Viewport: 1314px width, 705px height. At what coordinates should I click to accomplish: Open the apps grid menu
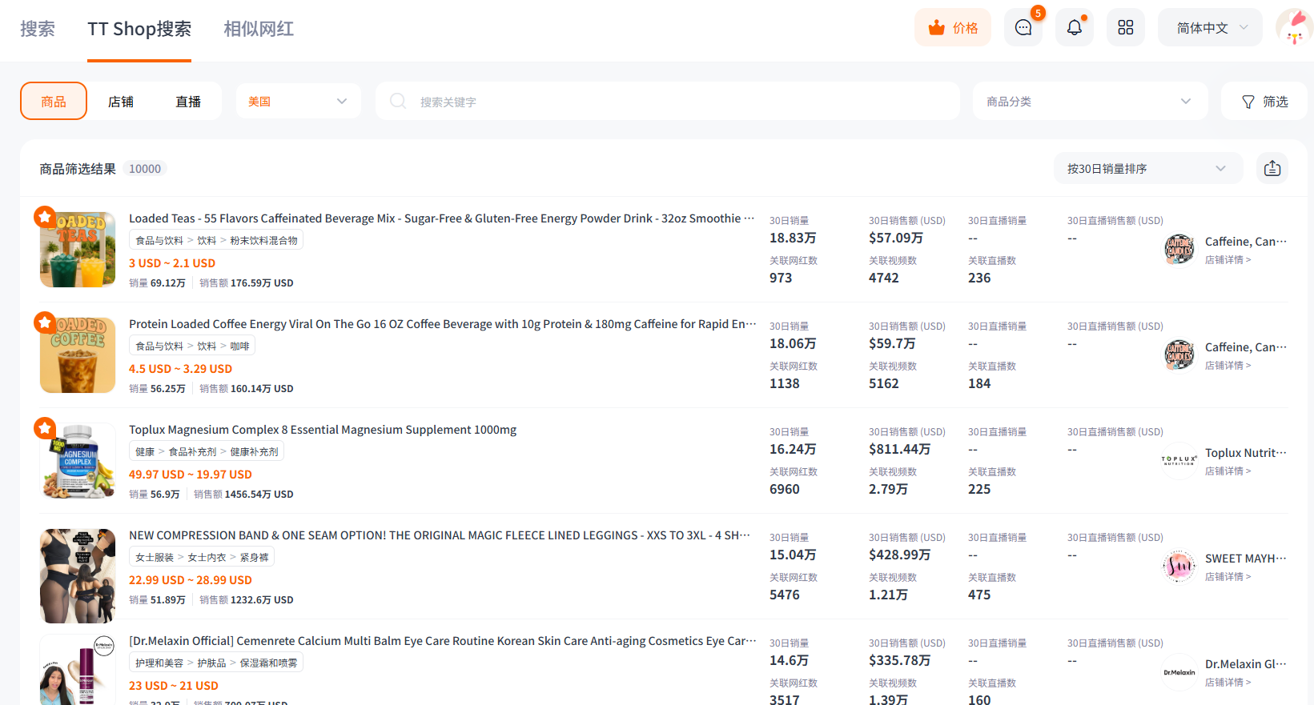1126,28
